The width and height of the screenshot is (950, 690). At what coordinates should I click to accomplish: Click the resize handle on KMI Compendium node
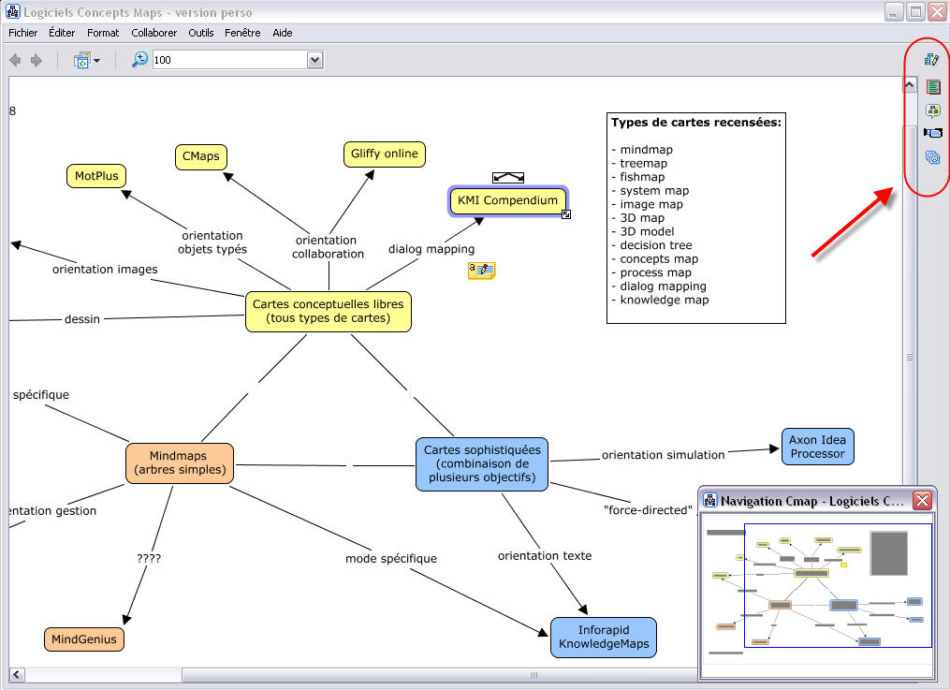[x=566, y=215]
